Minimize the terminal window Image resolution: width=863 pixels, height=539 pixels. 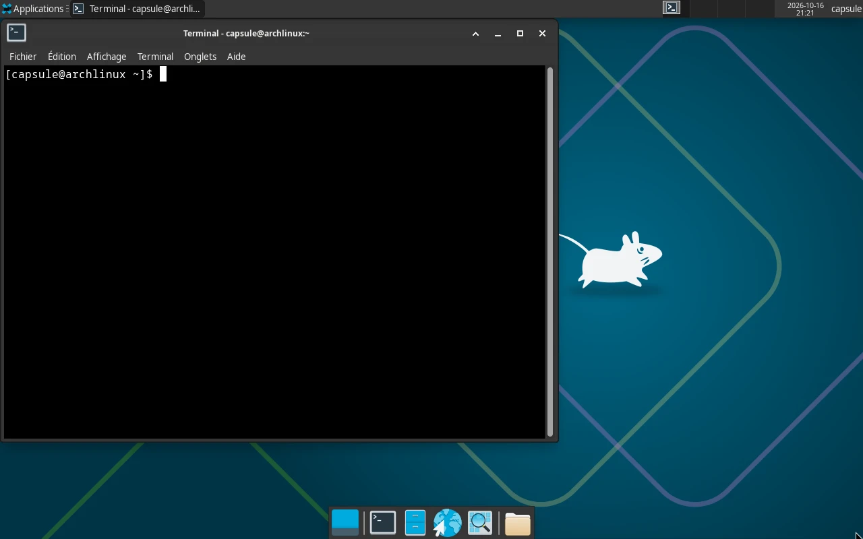498,34
